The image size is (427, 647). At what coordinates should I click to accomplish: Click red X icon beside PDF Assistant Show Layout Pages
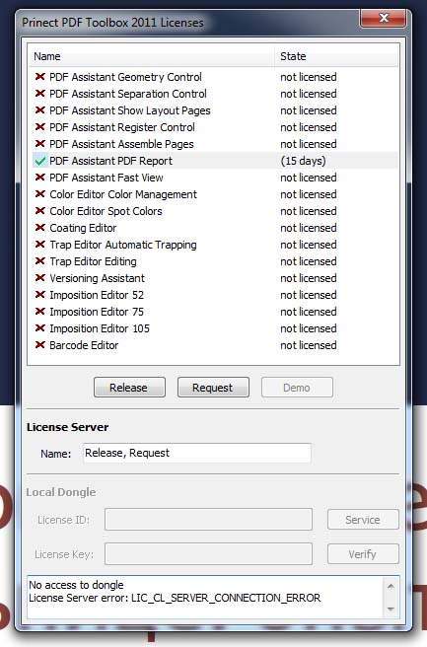pos(40,110)
